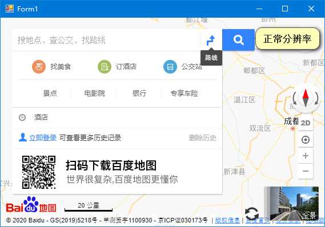Viewport: 325px width, 227px height.
Task: Zoom in with the plus button
Action: [306, 156]
